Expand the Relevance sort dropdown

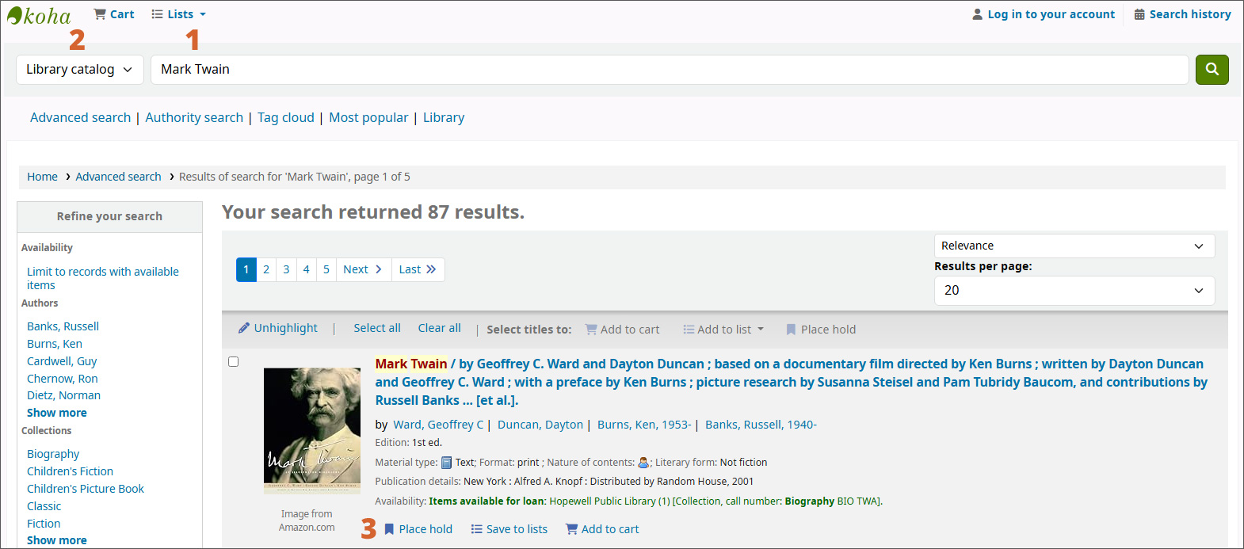pyautogui.click(x=1074, y=246)
